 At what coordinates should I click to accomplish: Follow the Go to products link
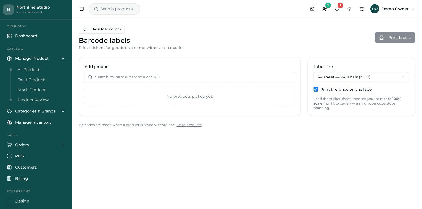click(189, 125)
